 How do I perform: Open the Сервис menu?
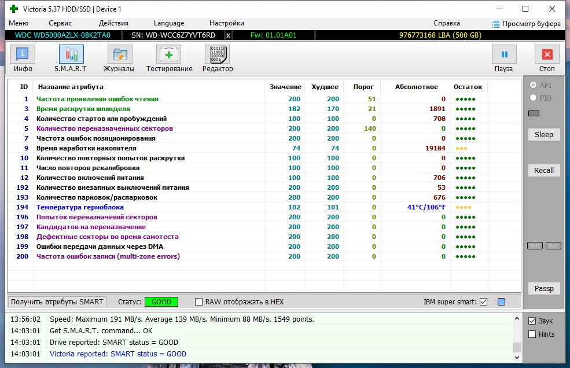60,23
